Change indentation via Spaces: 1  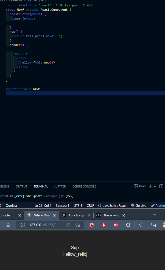(62, 206)
